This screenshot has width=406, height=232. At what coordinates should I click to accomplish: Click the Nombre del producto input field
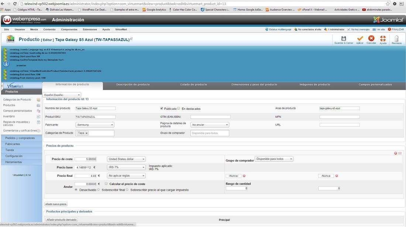pyautogui.click(x=95, y=109)
